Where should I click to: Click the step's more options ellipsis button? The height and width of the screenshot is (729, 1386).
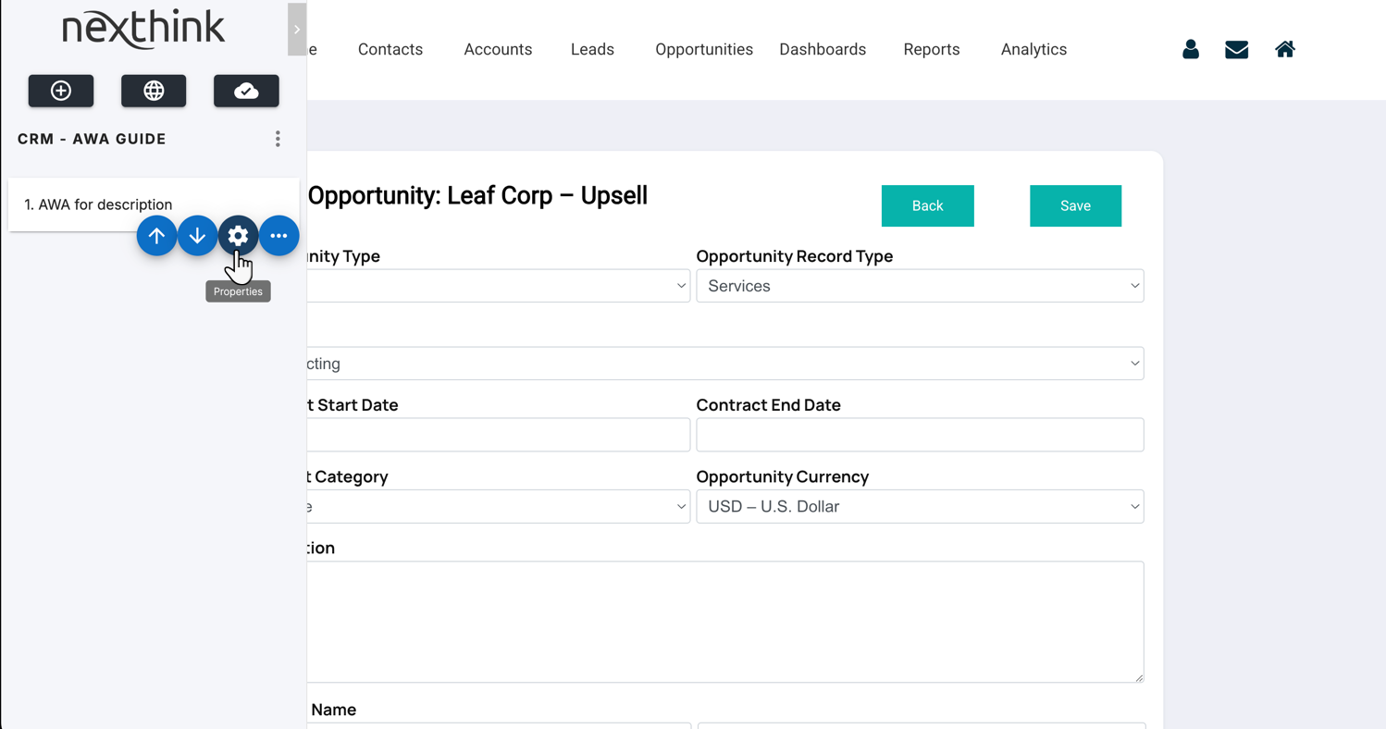point(278,236)
